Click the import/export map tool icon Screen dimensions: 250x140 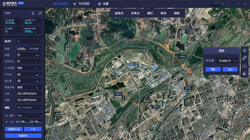click(x=245, y=66)
